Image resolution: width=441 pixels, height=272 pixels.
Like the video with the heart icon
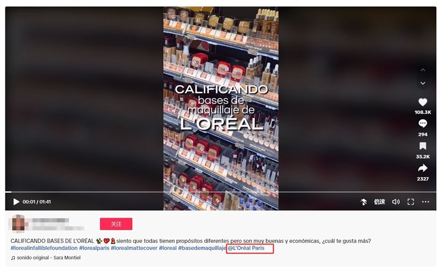click(x=422, y=102)
